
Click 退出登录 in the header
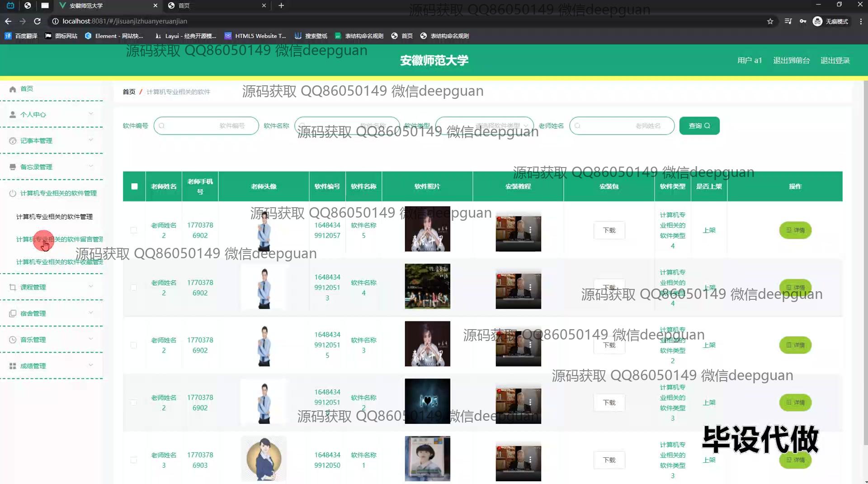point(835,60)
